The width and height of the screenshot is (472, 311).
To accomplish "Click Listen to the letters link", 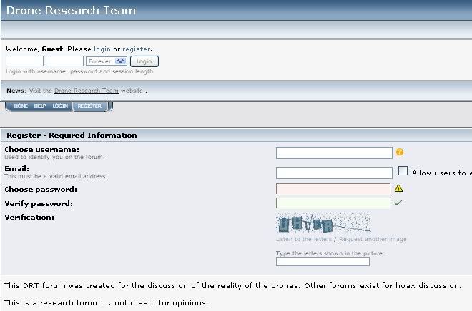I will 304,239.
